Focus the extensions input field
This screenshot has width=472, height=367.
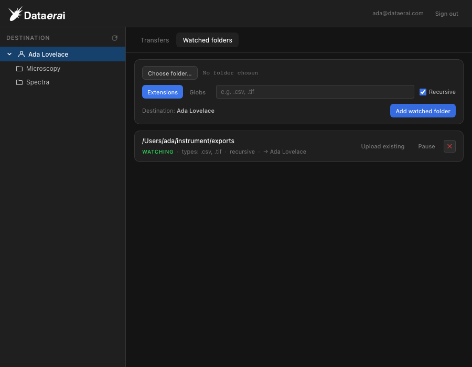(x=315, y=92)
